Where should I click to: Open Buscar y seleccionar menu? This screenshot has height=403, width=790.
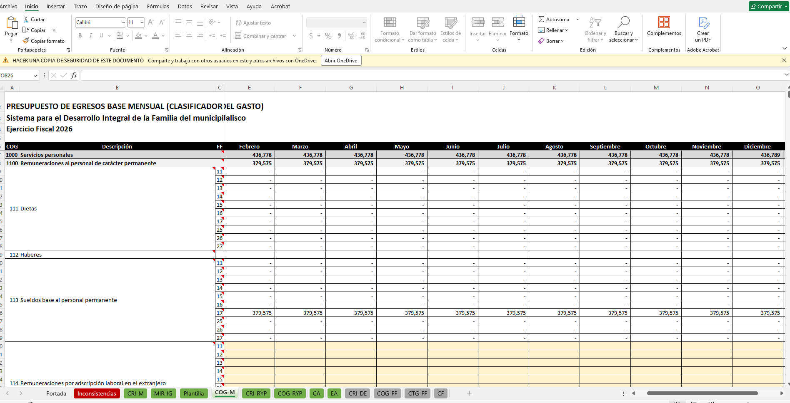[x=623, y=30]
